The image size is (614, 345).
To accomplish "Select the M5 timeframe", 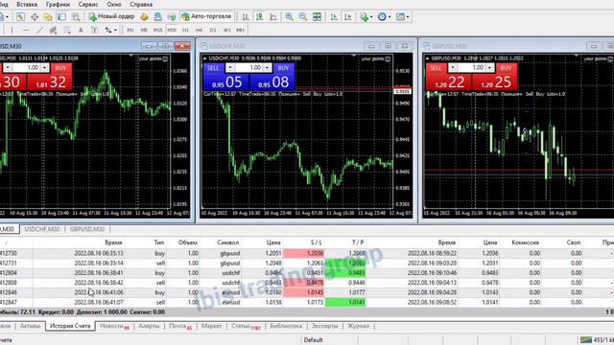I will point(144,30).
